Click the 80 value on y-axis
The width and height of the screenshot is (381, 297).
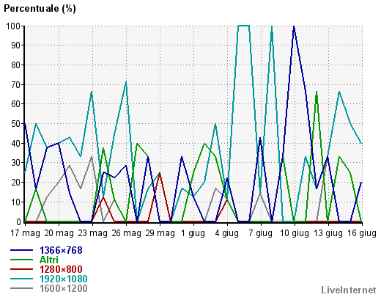(x=16, y=65)
